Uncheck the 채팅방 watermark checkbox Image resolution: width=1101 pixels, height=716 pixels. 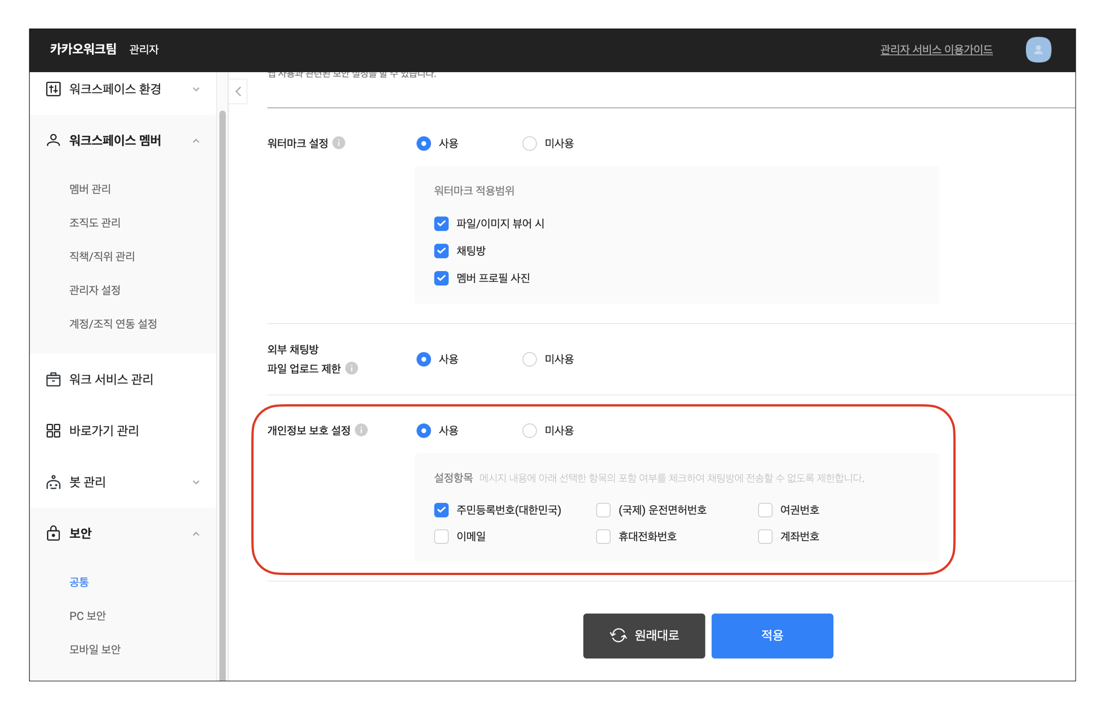(441, 251)
